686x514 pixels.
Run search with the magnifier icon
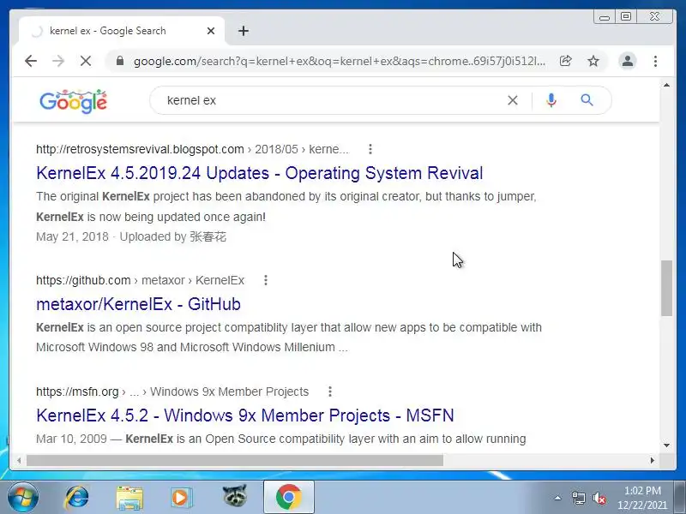[x=587, y=100]
